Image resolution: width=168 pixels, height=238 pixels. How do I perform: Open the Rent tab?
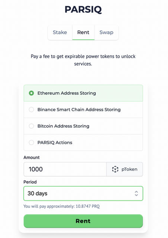(x=83, y=32)
